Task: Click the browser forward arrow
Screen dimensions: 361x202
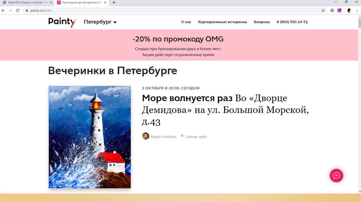Action: click(10, 10)
